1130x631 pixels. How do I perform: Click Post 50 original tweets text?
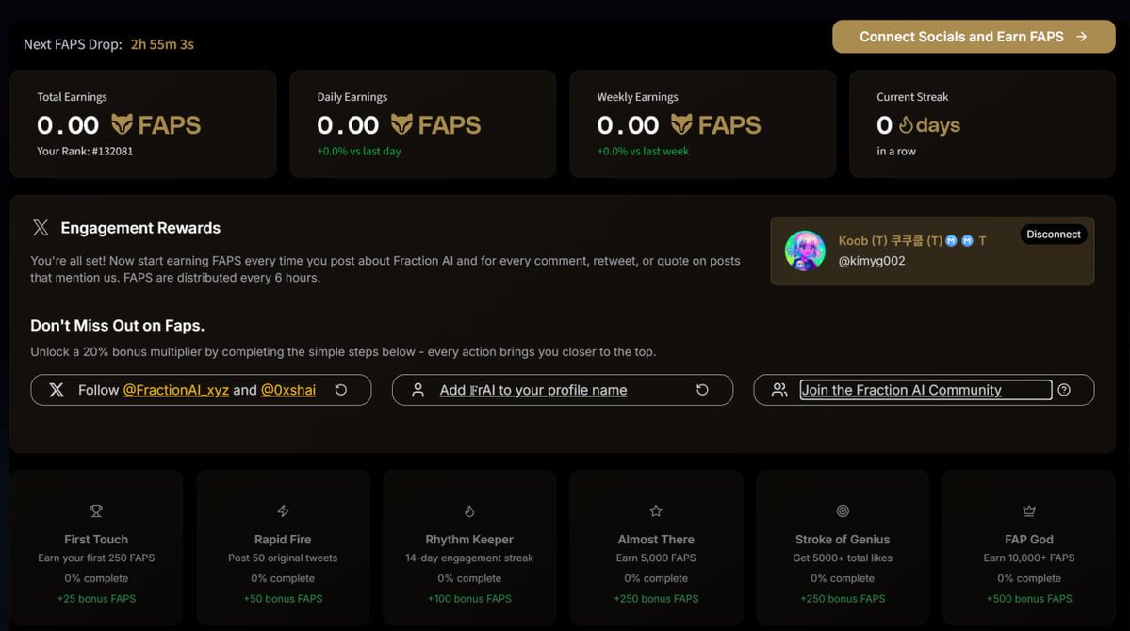click(x=283, y=558)
